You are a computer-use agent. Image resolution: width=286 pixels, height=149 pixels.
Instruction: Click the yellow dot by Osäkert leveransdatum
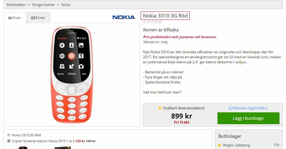pos(160,108)
